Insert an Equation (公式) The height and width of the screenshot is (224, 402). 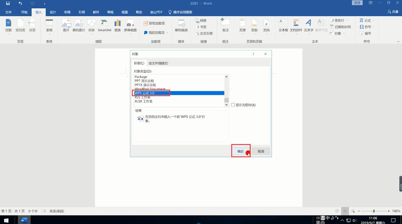pyautogui.click(x=365, y=20)
